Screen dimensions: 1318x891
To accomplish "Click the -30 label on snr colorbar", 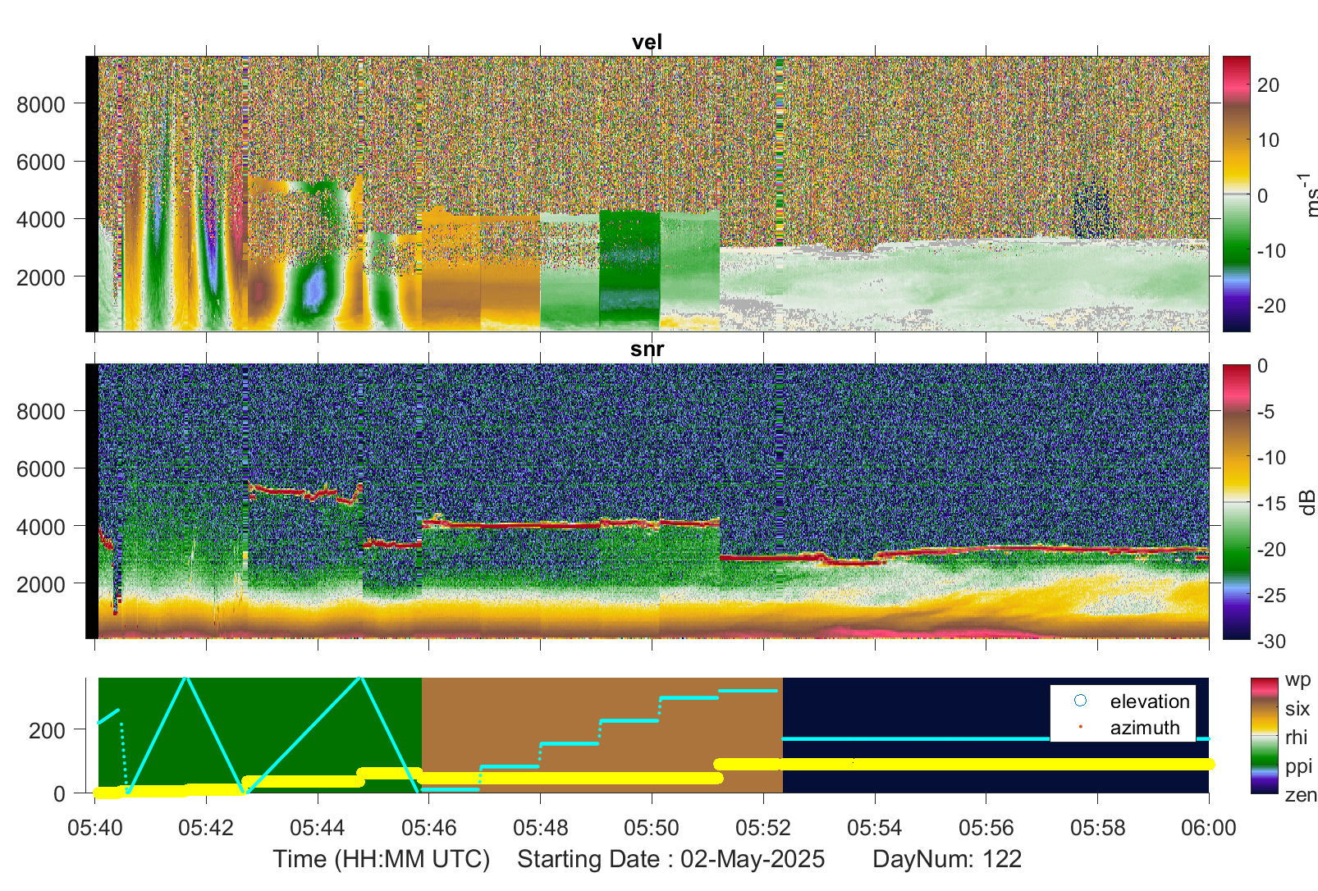I will click(x=1271, y=642).
